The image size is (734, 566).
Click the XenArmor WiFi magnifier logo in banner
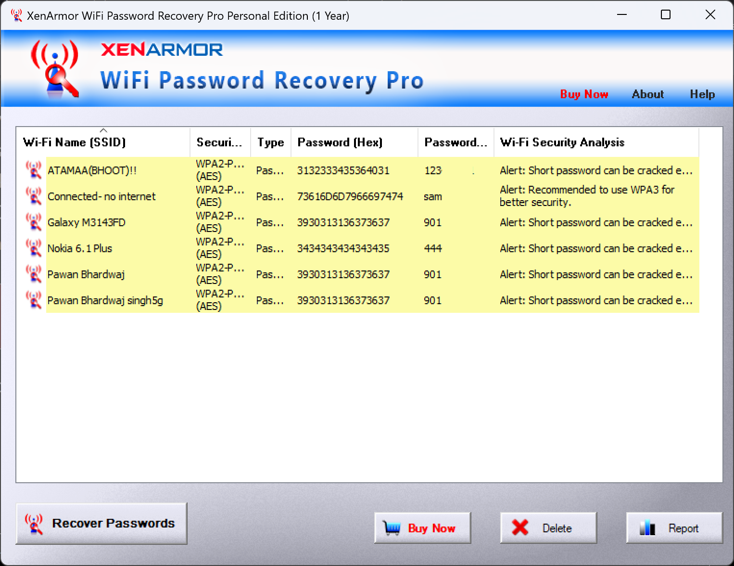tap(55, 68)
